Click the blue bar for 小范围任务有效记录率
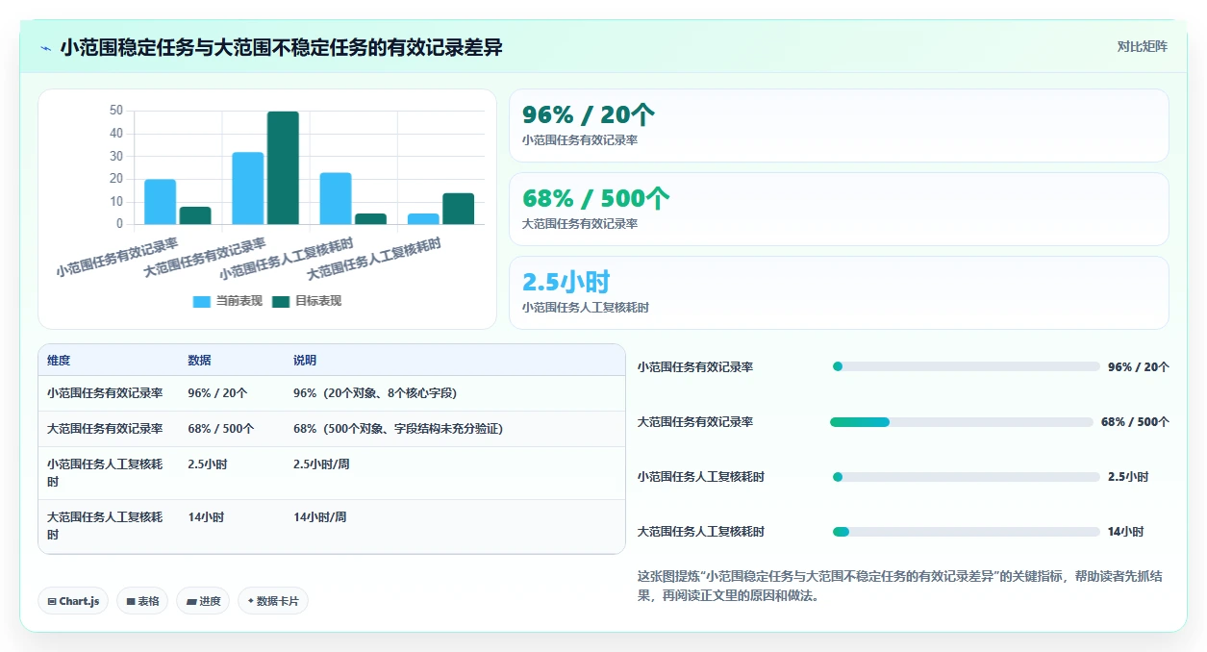This screenshot has width=1207, height=652. coord(161,202)
